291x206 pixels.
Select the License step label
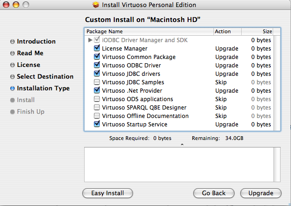tap(29, 65)
